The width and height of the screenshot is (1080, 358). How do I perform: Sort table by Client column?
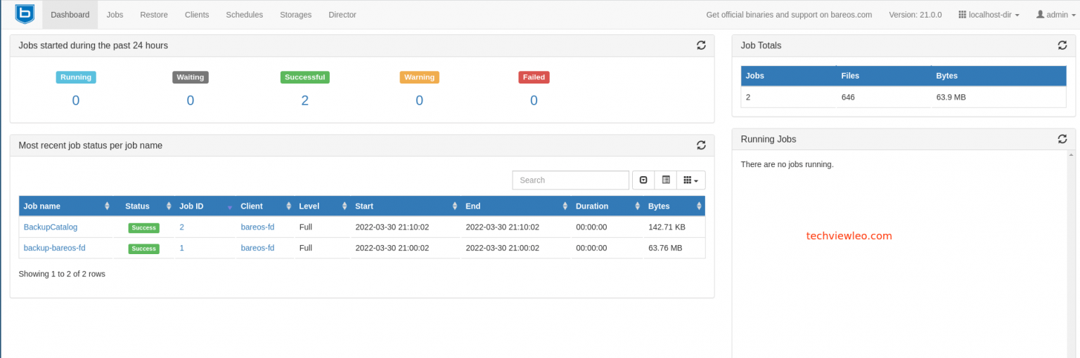click(265, 206)
